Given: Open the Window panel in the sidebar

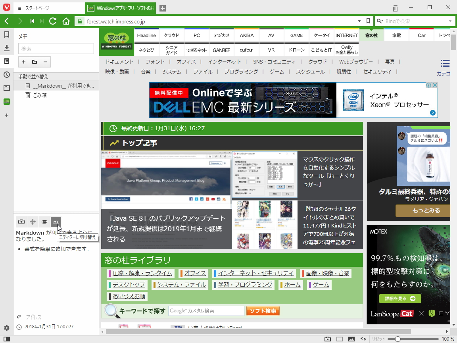Looking at the screenshot, I should point(6,88).
